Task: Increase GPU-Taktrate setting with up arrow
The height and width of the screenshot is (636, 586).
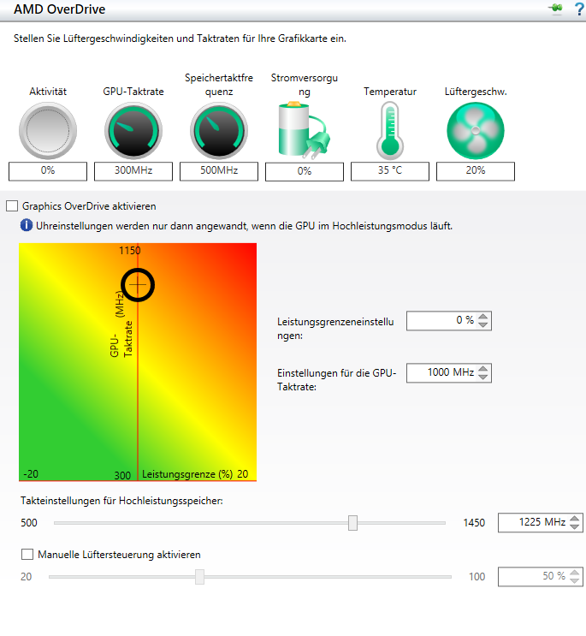Action: pyautogui.click(x=483, y=369)
